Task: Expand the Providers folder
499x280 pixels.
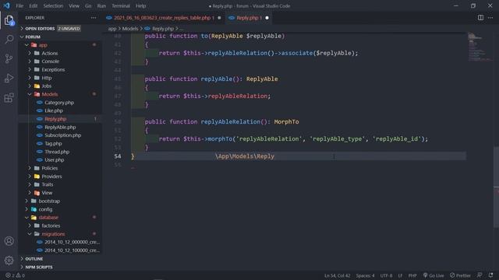Action: click(x=61, y=177)
